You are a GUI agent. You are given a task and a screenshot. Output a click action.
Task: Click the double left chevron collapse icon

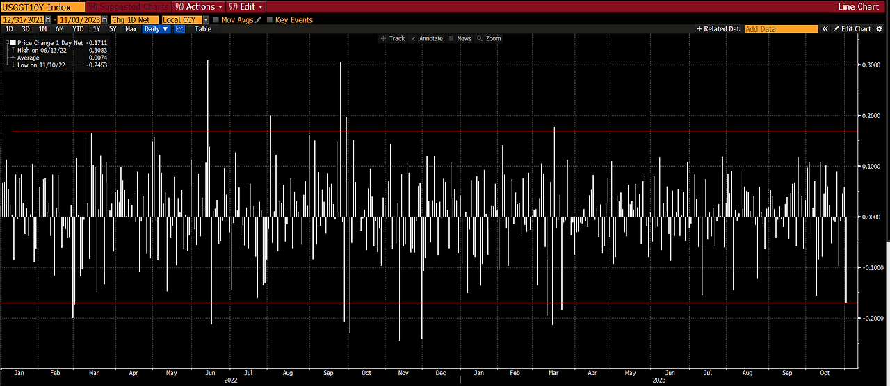825,29
